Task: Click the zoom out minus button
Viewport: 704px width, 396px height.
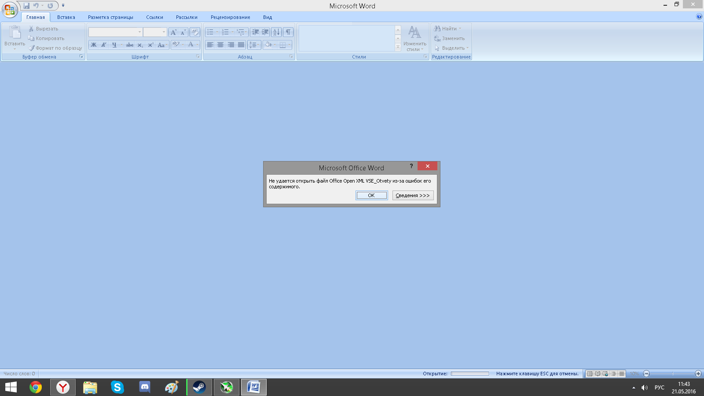Action: (646, 374)
